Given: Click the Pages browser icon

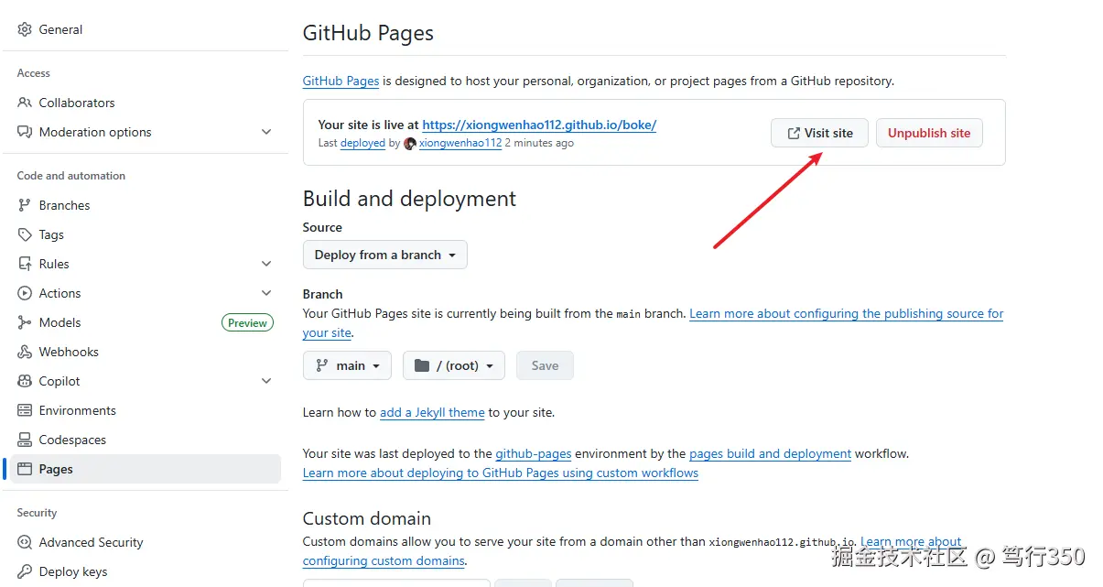Looking at the screenshot, I should point(25,469).
